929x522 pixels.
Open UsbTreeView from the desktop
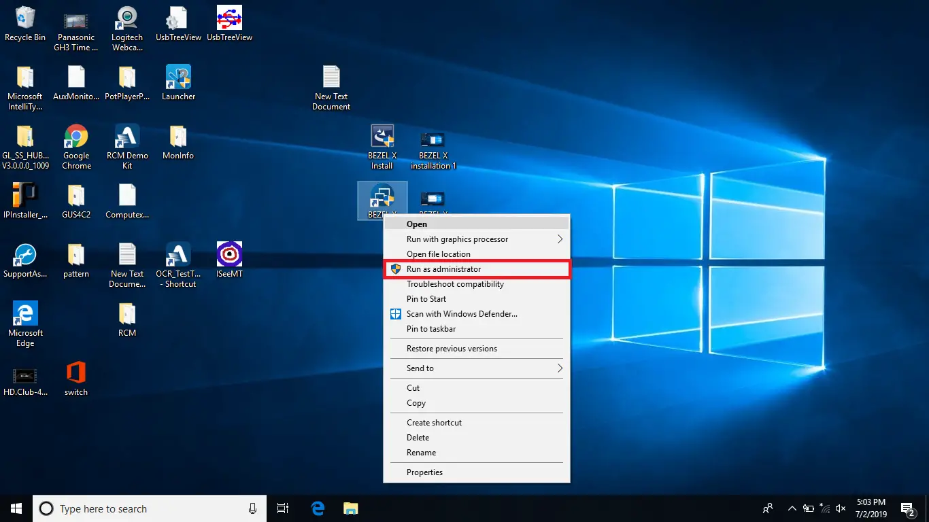178,20
